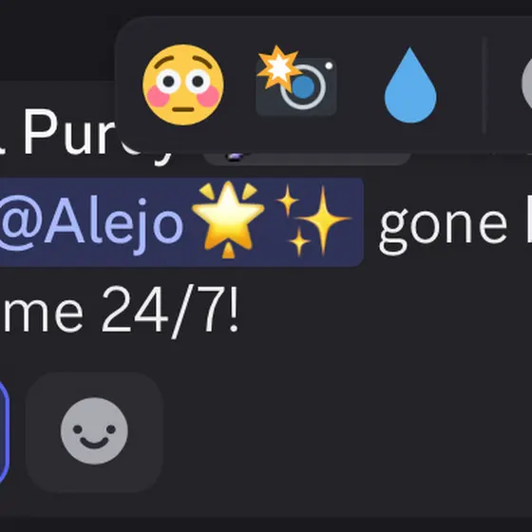Image resolution: width=532 pixels, height=532 pixels.
Task: Open the add reaction smiley button below message
Action: coord(94,431)
